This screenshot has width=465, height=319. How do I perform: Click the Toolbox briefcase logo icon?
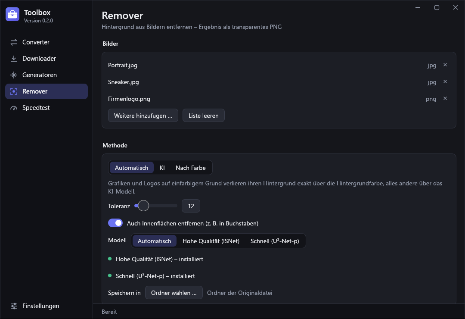pyautogui.click(x=12, y=14)
